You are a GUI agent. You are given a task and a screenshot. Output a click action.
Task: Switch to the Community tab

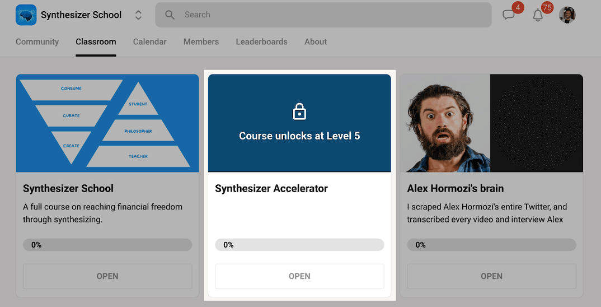click(x=37, y=41)
